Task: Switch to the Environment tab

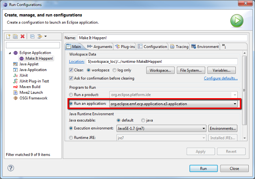Action: tap(205, 47)
